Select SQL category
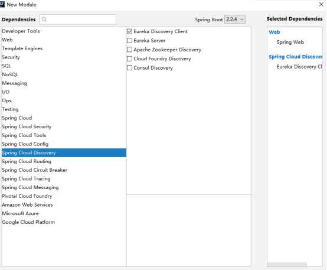The height and width of the screenshot is (270, 327). pos(64,66)
